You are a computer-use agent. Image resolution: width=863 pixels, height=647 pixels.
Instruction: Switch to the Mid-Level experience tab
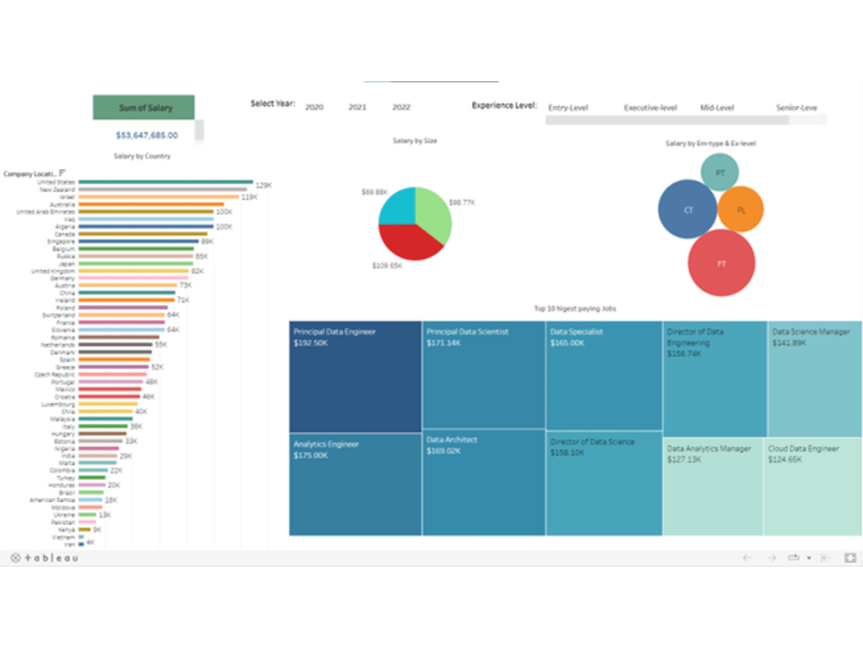coord(717,107)
